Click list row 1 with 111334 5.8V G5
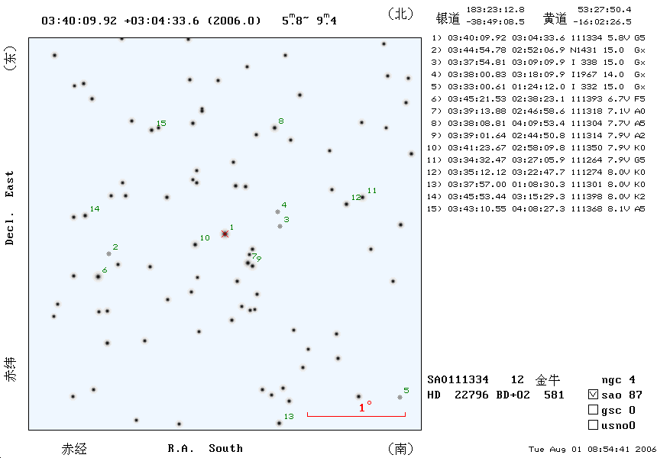The image size is (657, 458). 537,37
